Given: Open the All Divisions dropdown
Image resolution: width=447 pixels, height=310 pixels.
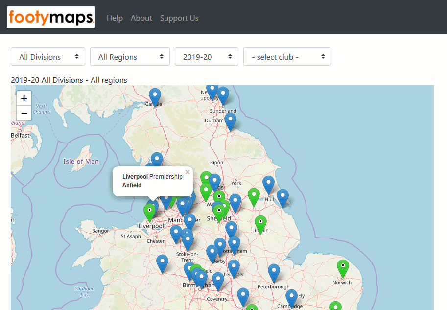Looking at the screenshot, I should [48, 57].
